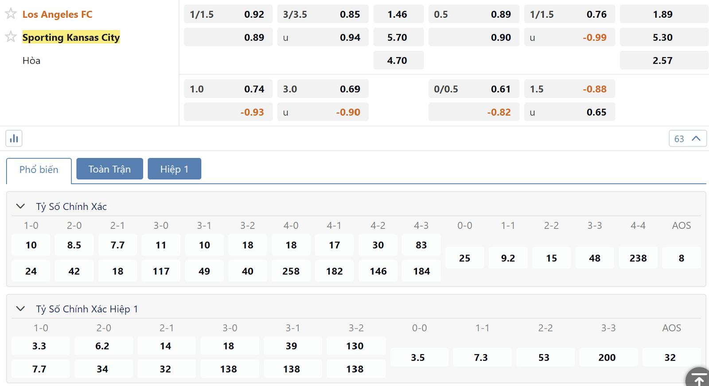This screenshot has width=709, height=386.
Task: Pick first-half score 2-0 odds 6.2
Action: (x=104, y=346)
